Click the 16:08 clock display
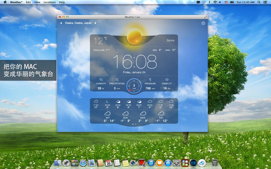Screen dimensions: 271x169 pos(135,62)
